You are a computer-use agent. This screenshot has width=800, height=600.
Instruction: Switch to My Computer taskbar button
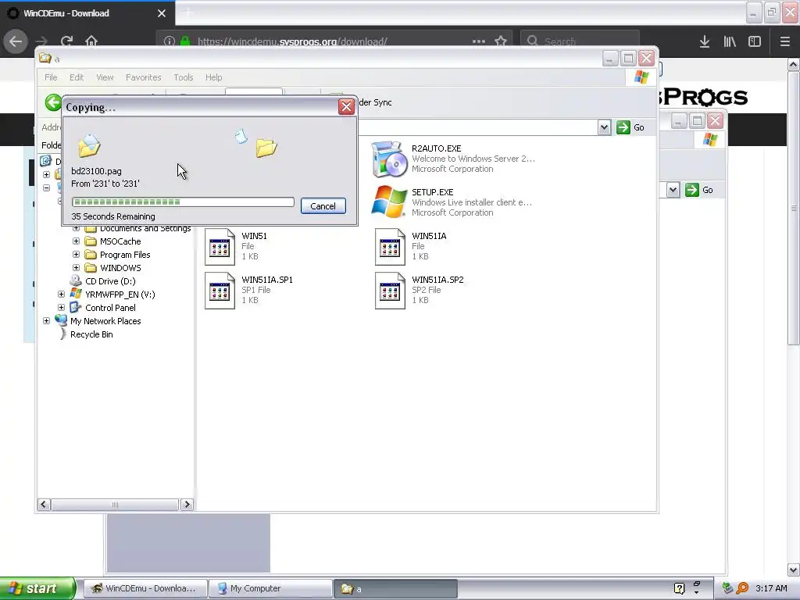[x=270, y=588]
